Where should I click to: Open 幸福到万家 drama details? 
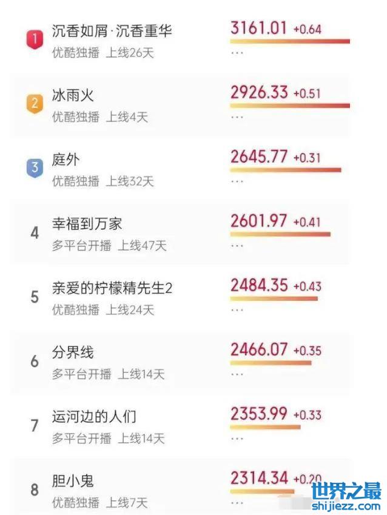[x=87, y=224]
